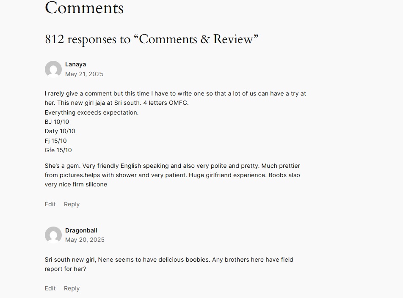Screen dimensions: 403x298
Task: Click the trailing line "report for her?"
Action: tap(65, 269)
